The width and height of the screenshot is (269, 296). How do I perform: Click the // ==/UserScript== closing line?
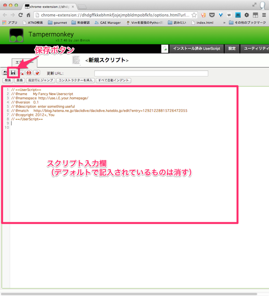(x=27, y=119)
